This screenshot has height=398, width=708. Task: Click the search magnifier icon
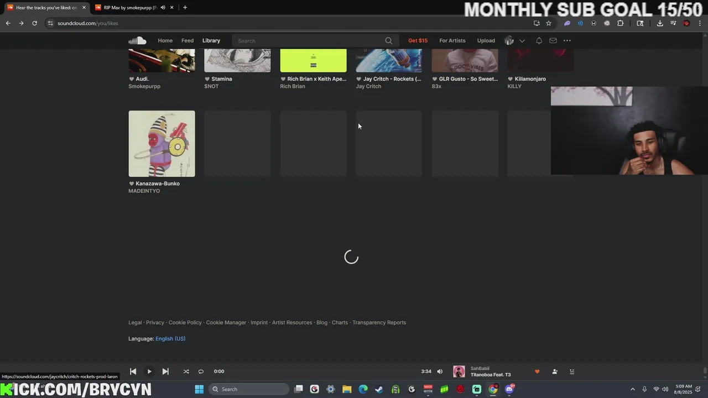tap(389, 40)
